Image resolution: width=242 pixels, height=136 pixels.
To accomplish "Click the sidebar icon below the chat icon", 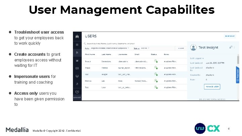I will click(x=77, y=76).
